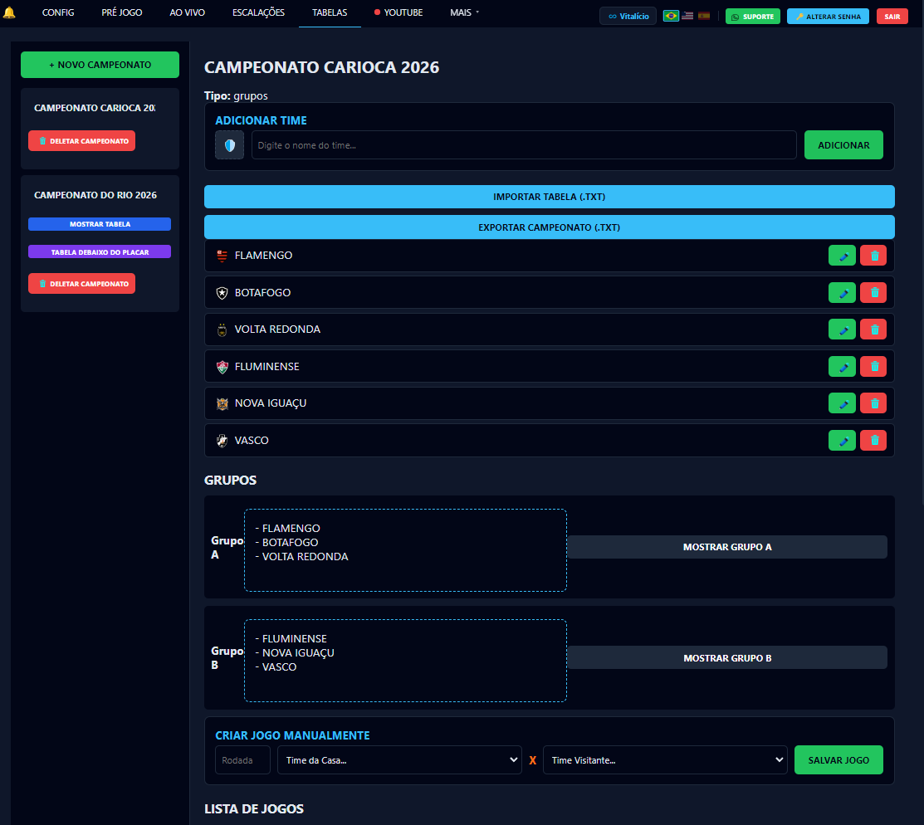
Task: Delete BOTAFOGO team with trash icon
Action: coord(873,293)
